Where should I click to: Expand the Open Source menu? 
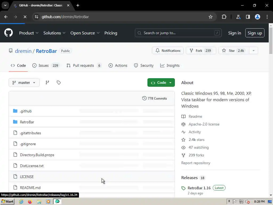85,33
